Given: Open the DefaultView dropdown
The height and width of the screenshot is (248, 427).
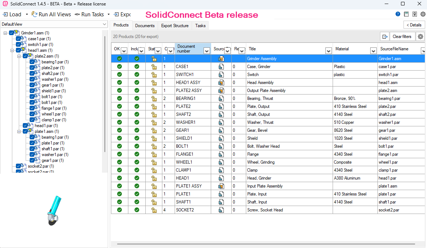Looking at the screenshot, I should (54, 24).
